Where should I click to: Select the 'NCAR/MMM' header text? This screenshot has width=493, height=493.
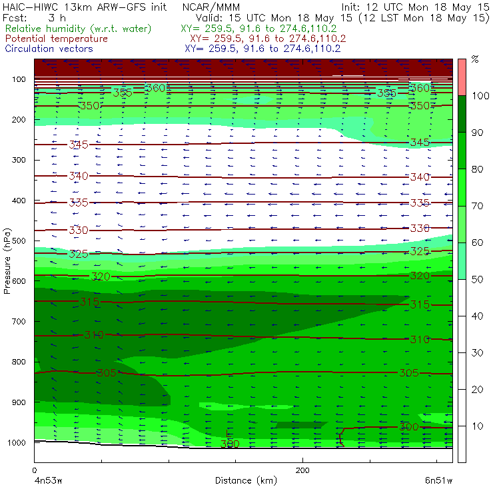click(x=211, y=7)
